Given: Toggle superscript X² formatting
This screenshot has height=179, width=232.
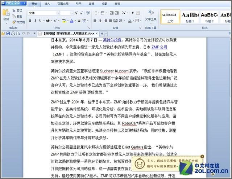Looking at the screenshot, I should pos(55,21).
